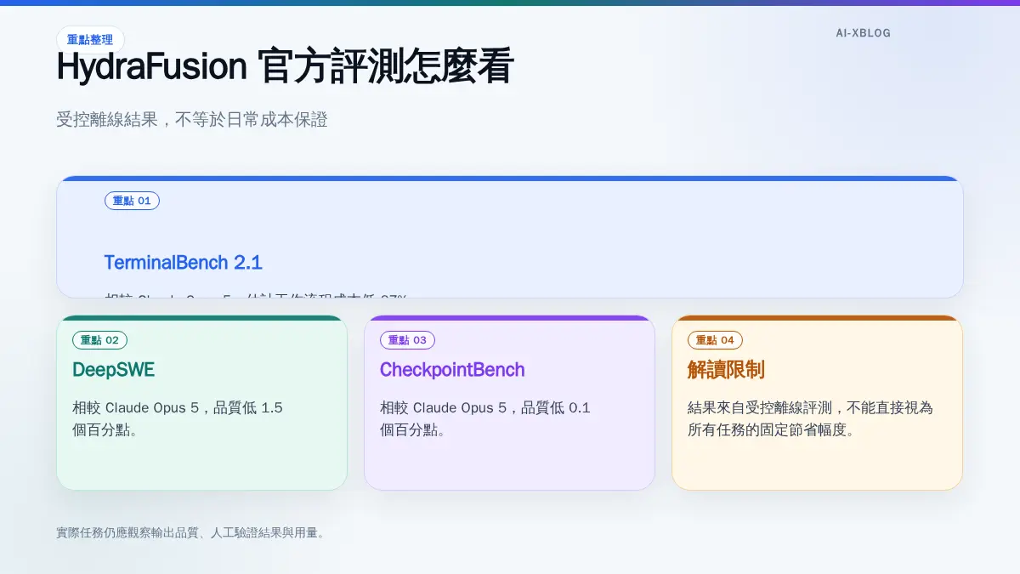Click the 重點整理 badge above the title

pos(90,39)
